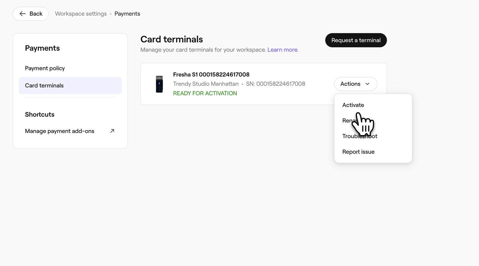
Task: Click the back arrow icon
Action: pos(22,14)
